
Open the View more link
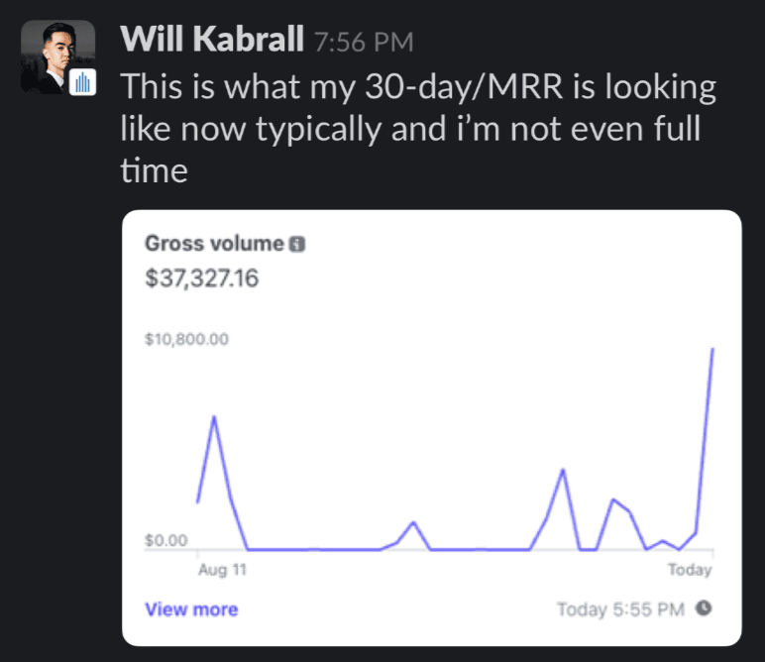tap(191, 609)
